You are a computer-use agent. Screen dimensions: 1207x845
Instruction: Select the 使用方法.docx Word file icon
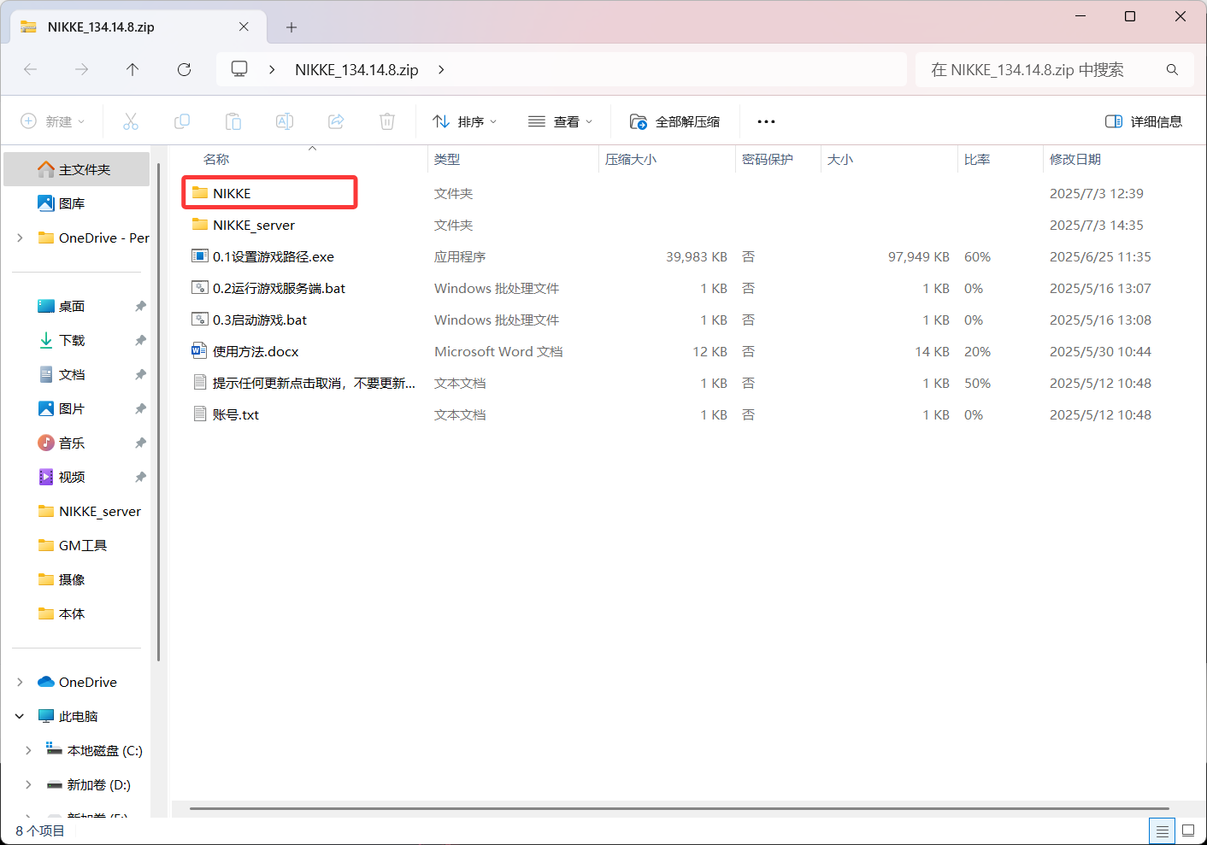click(200, 351)
